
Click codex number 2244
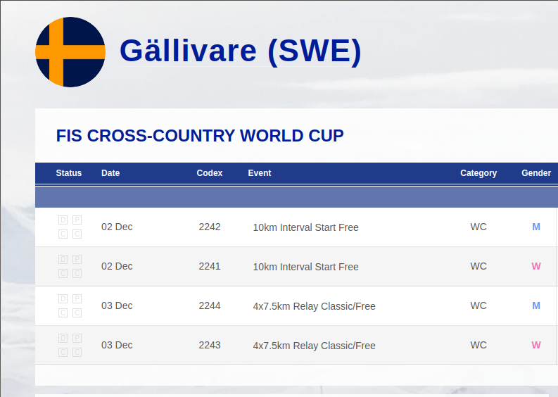(x=210, y=306)
